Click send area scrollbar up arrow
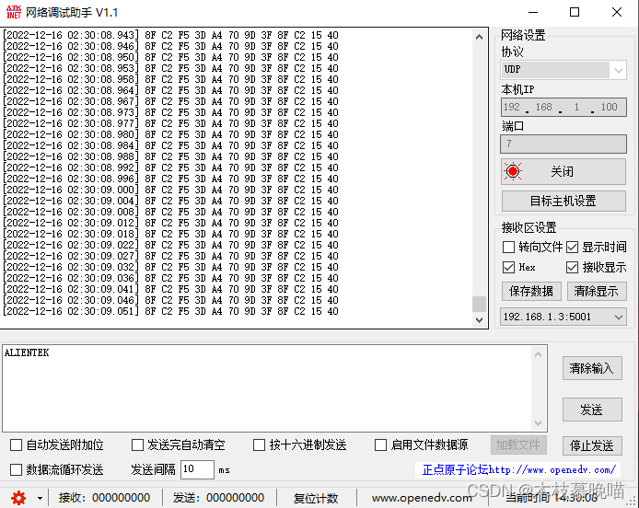639x508 pixels. coord(538,354)
